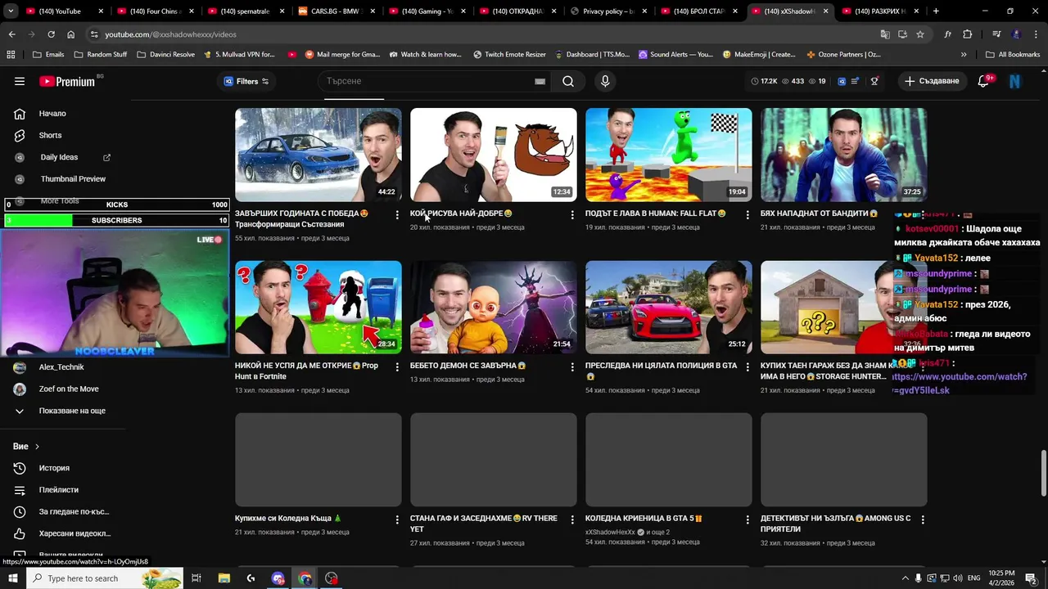Expand Показване на още subscriptions
This screenshot has height=589, width=1048.
click(72, 411)
